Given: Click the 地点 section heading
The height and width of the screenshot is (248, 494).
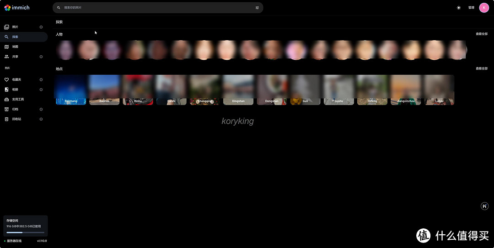Looking at the screenshot, I should (59, 69).
